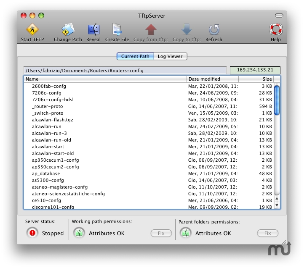
Task: Sort files by Name column header
Action: pyautogui.click(x=105, y=79)
